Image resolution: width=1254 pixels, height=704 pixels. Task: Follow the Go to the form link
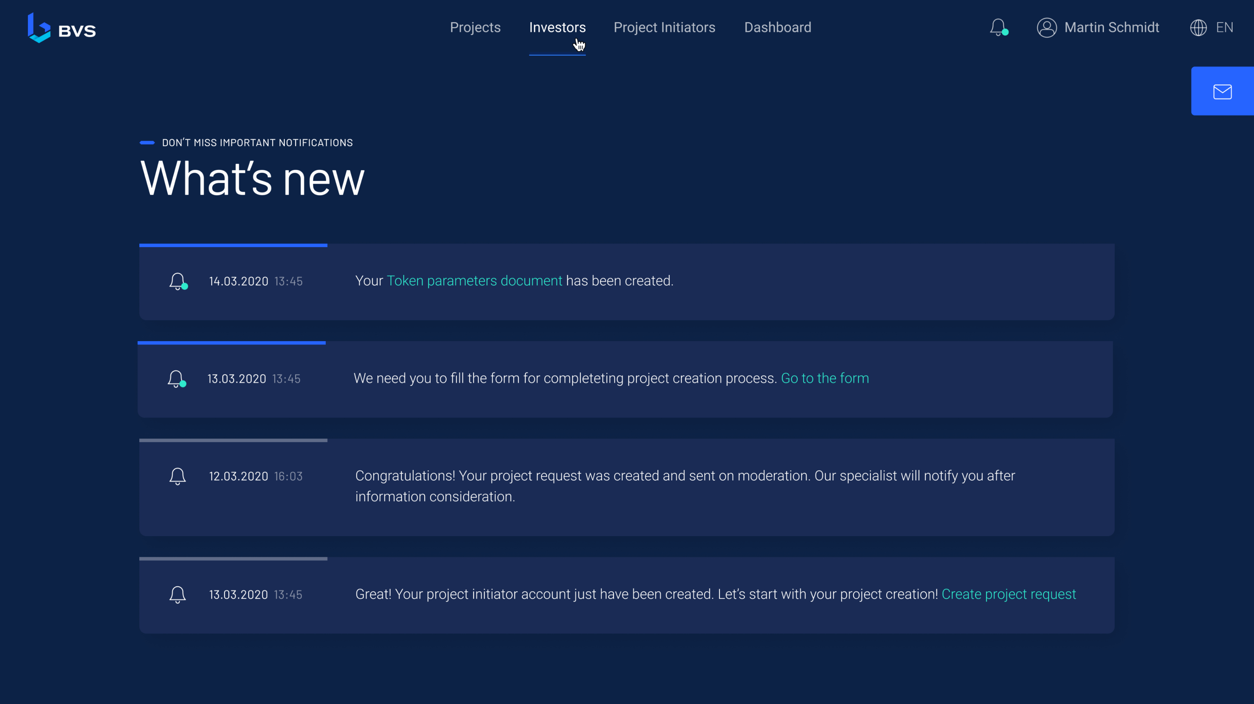(x=825, y=378)
